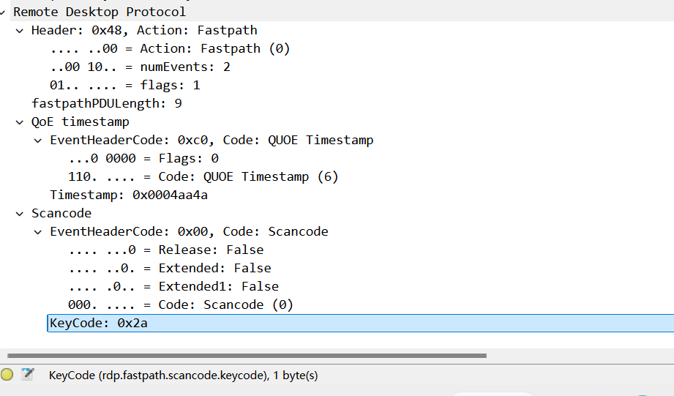
Task: Select the Extended1: False bit row
Action: pos(173,286)
